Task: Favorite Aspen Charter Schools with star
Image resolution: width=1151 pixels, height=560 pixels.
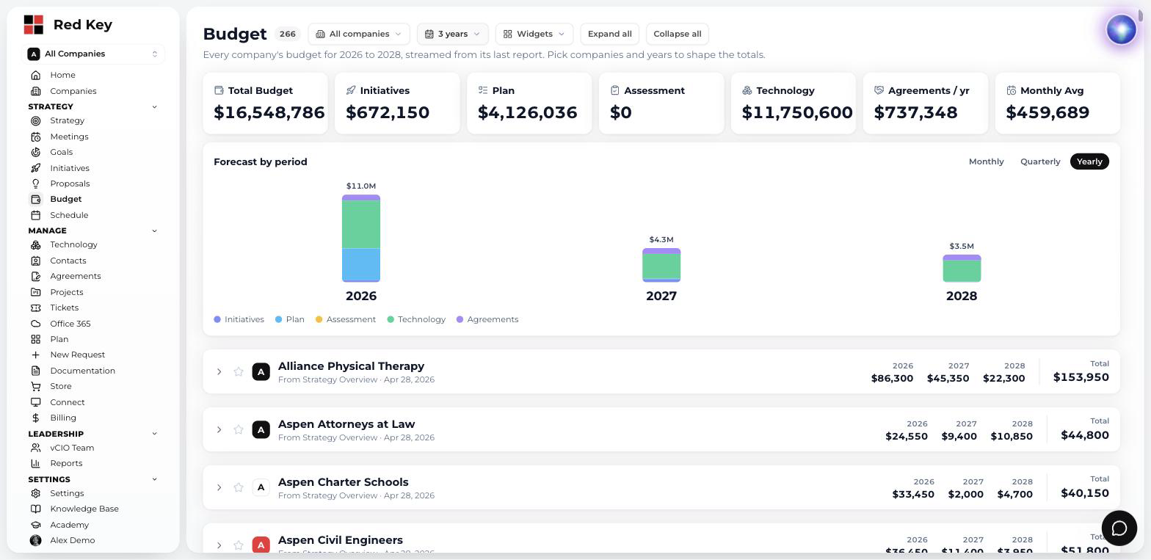Action: coord(239,487)
